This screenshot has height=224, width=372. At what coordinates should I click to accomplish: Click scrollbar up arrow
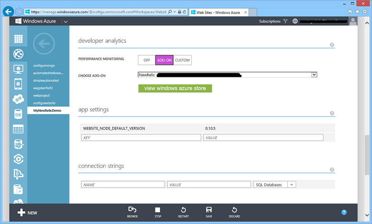pyautogui.click(x=367, y=23)
